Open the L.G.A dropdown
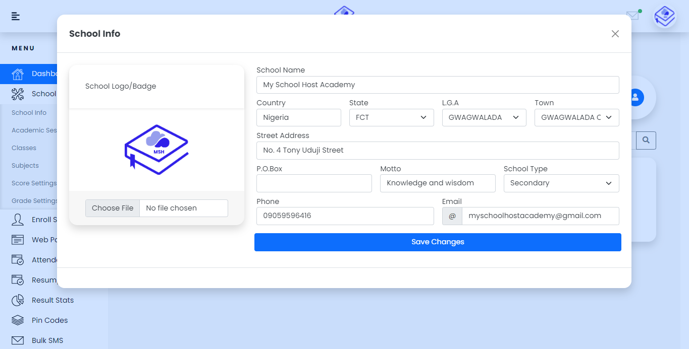 (484, 117)
